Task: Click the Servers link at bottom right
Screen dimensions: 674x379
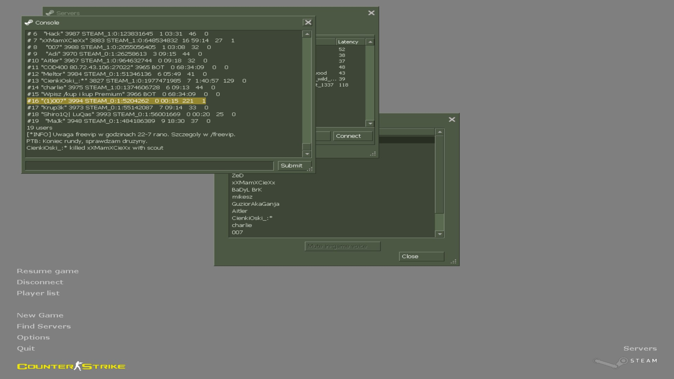Action: (x=640, y=348)
